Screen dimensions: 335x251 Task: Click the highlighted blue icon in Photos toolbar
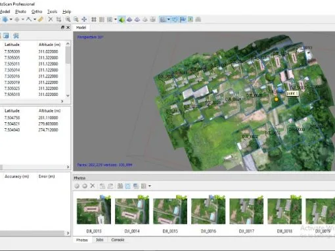(x=127, y=186)
